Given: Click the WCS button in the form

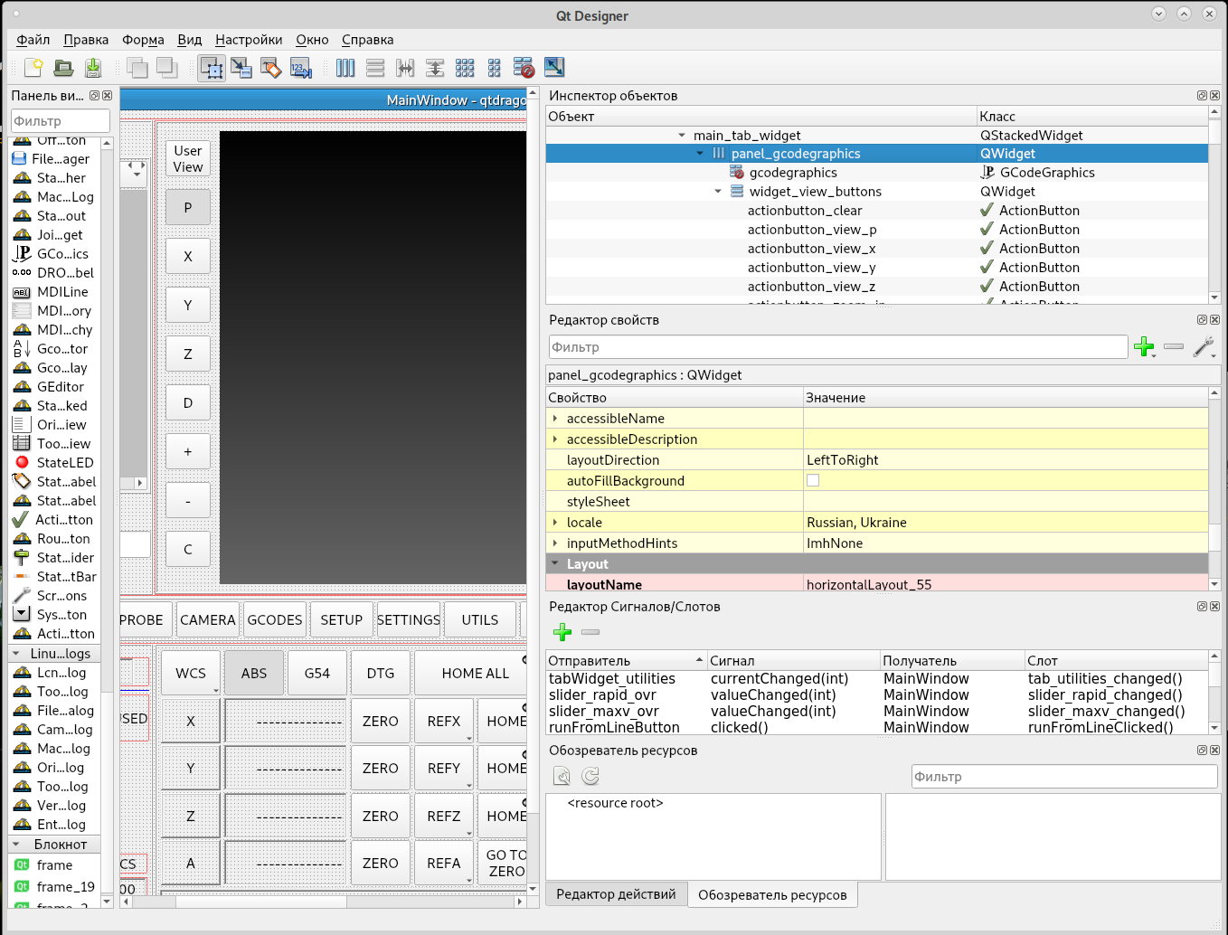Looking at the screenshot, I should tap(191, 673).
